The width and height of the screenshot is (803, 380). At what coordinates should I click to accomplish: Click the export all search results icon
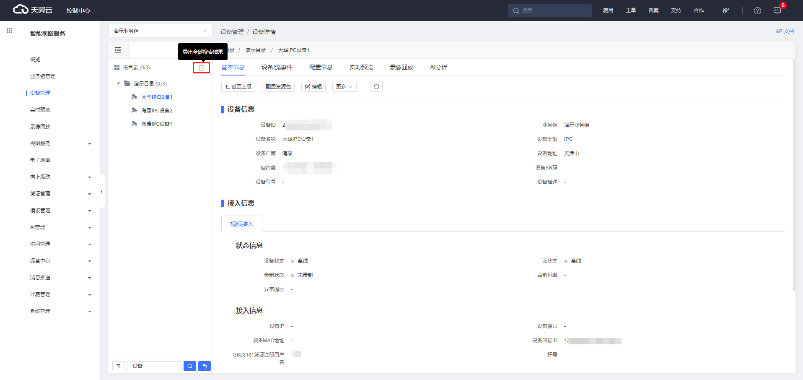click(x=202, y=68)
